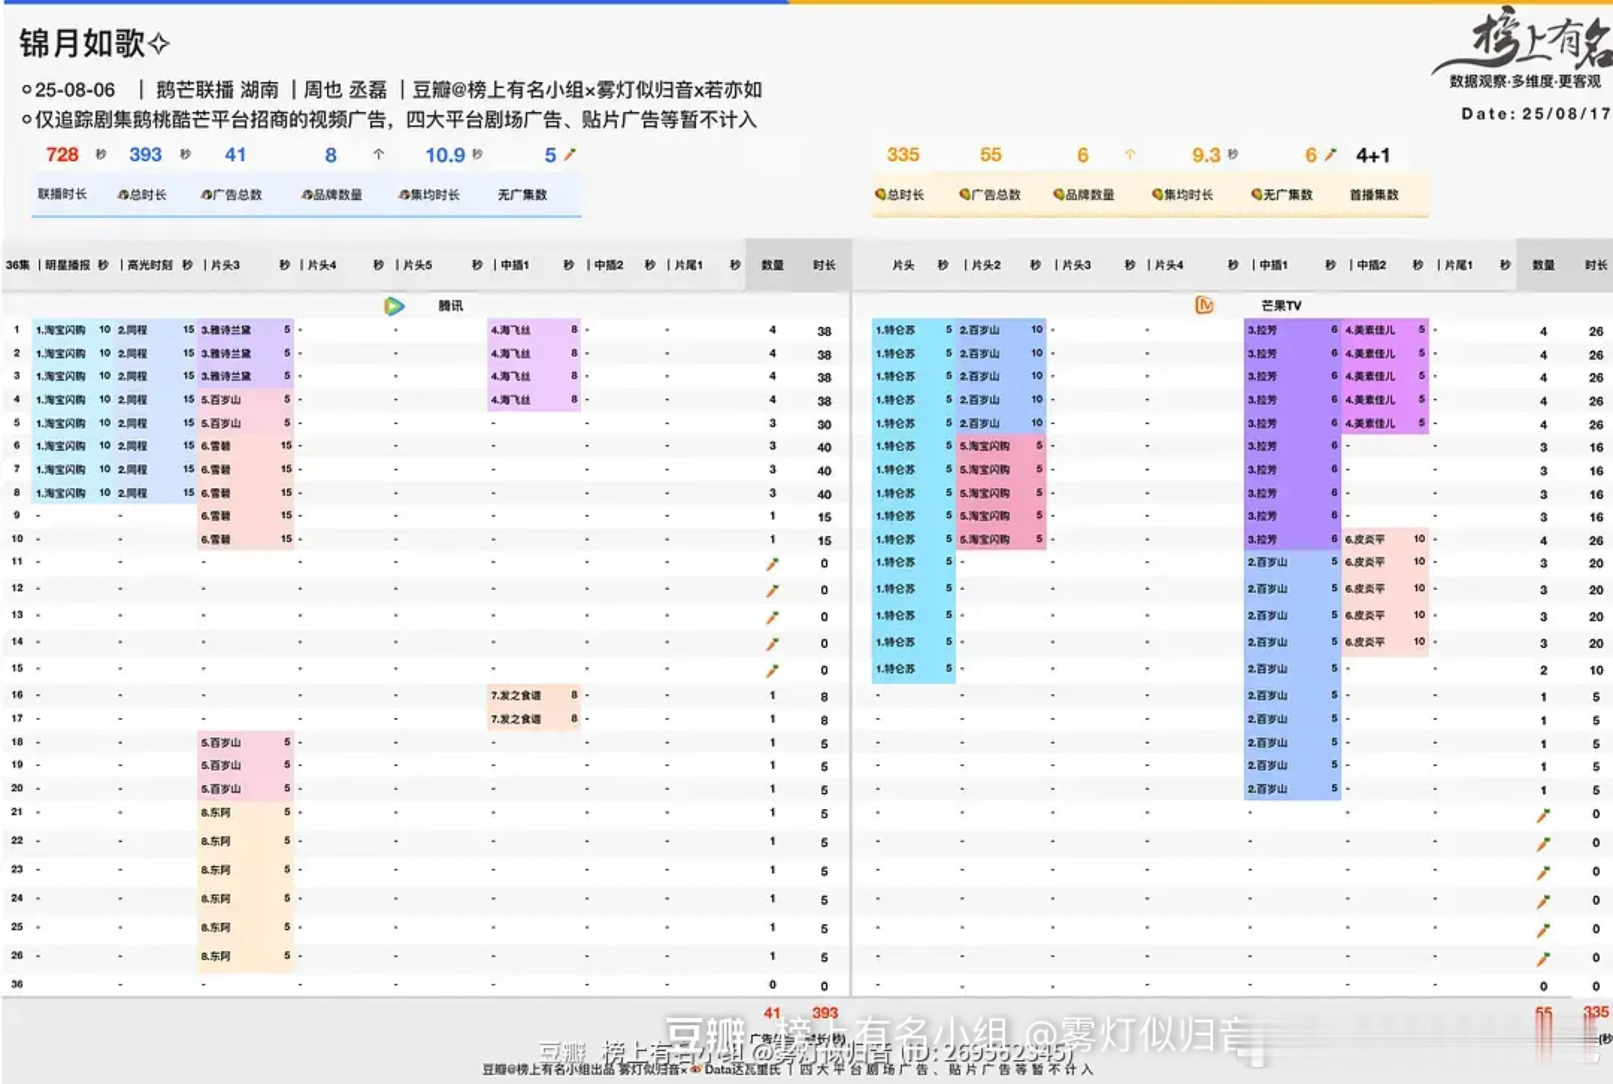Click the carrot icon in Mango episode 22 row
This screenshot has width=1613, height=1084.
(x=1543, y=844)
